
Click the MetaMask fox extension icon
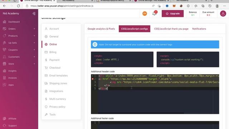174,6
